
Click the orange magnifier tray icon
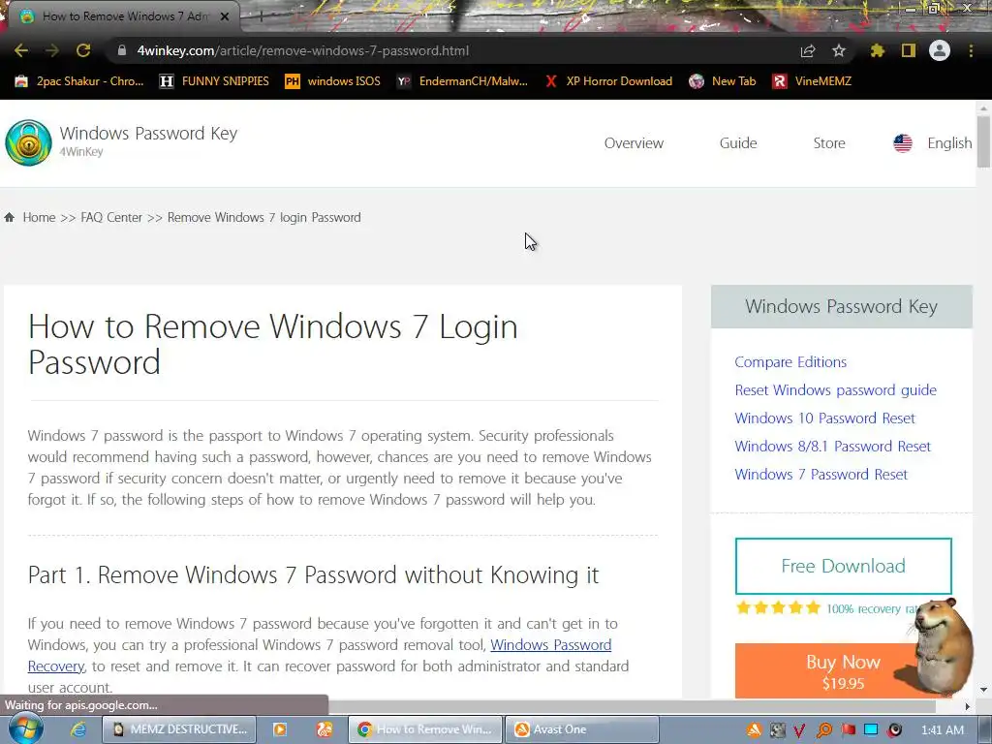click(x=824, y=730)
